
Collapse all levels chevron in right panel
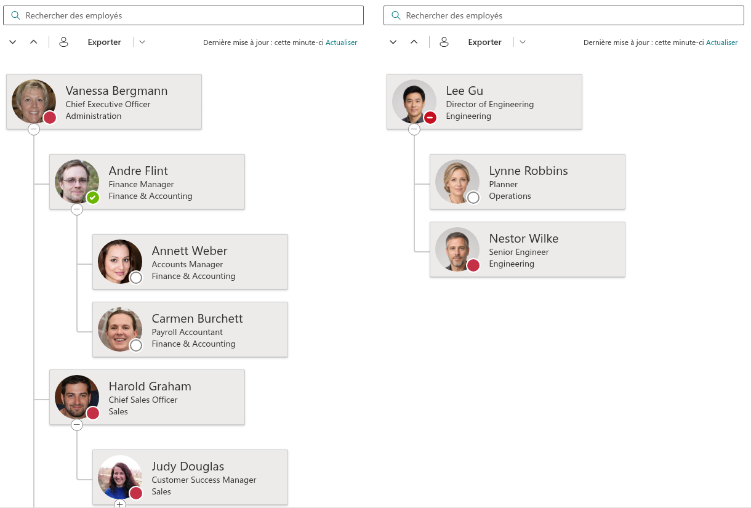pos(414,42)
